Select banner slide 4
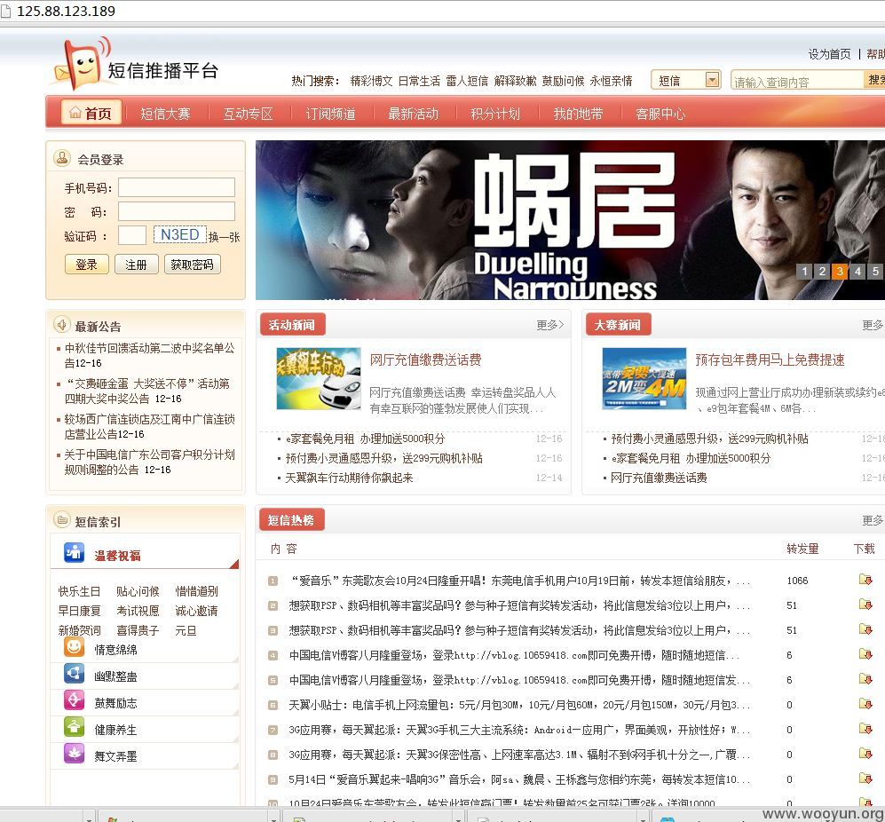The width and height of the screenshot is (885, 822). pos(857,271)
